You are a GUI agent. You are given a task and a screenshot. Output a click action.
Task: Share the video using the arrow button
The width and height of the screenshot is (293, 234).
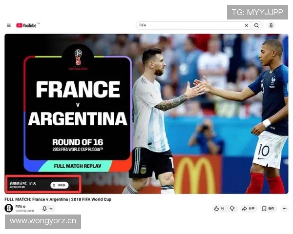tap(248, 209)
